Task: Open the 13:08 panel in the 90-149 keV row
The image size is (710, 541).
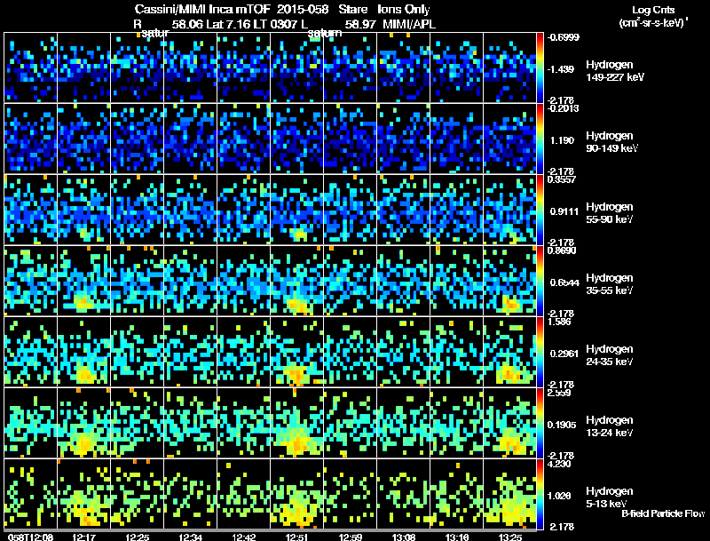Action: pyautogui.click(x=404, y=139)
